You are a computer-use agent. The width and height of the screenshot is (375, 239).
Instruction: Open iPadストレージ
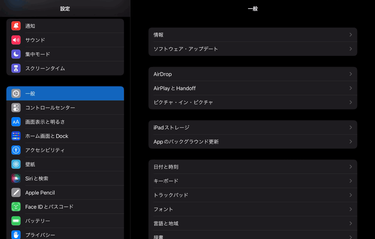click(x=253, y=128)
